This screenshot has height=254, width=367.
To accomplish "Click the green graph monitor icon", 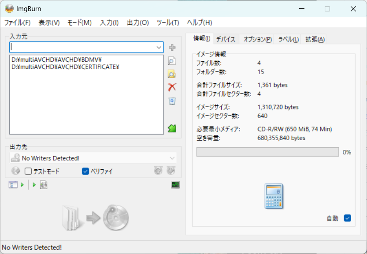I will pyautogui.click(x=175, y=185).
